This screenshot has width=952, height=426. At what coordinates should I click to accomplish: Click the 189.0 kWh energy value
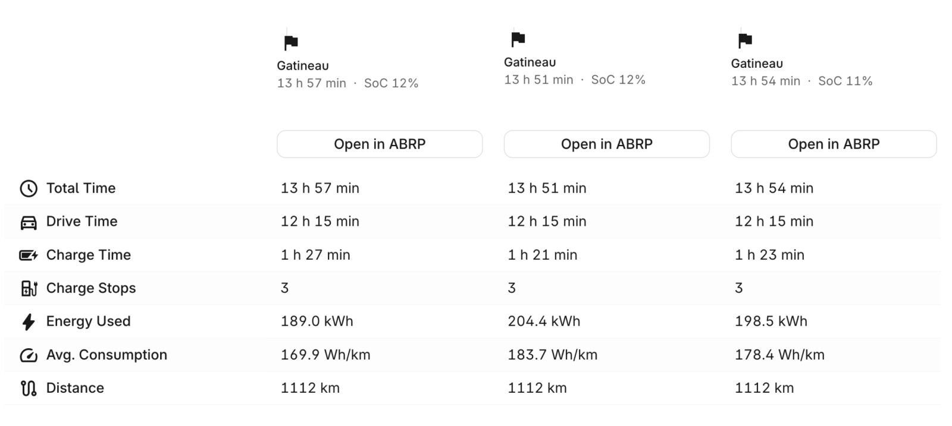pyautogui.click(x=317, y=321)
